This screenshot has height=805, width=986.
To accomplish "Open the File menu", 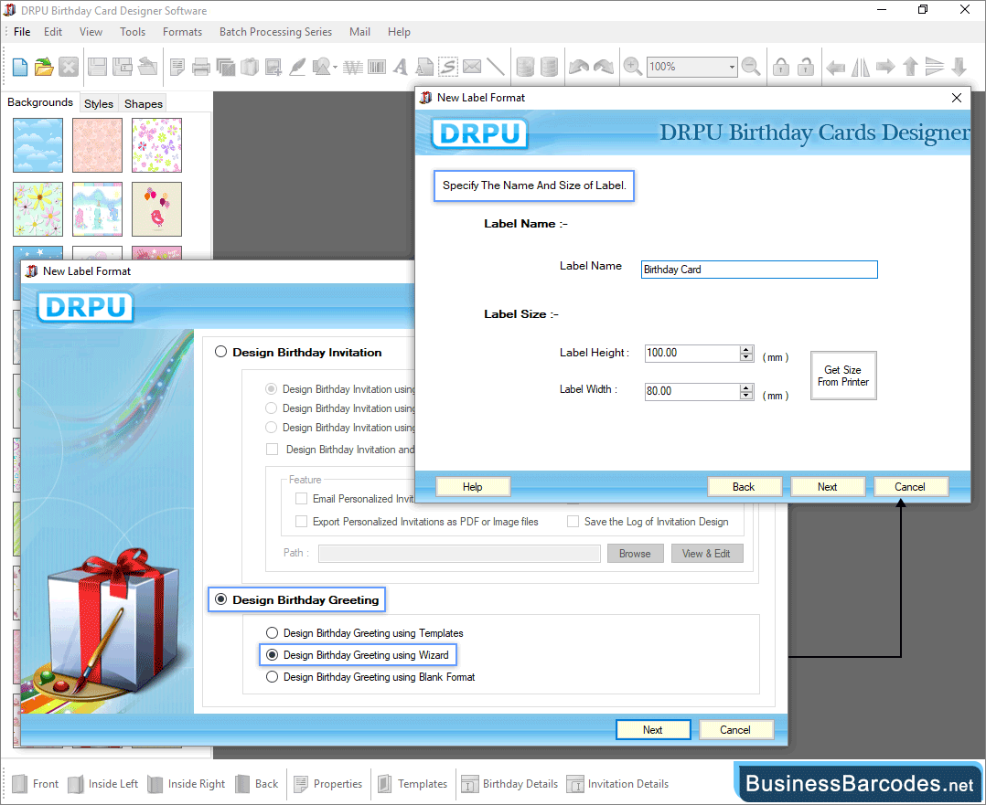I will pos(22,31).
